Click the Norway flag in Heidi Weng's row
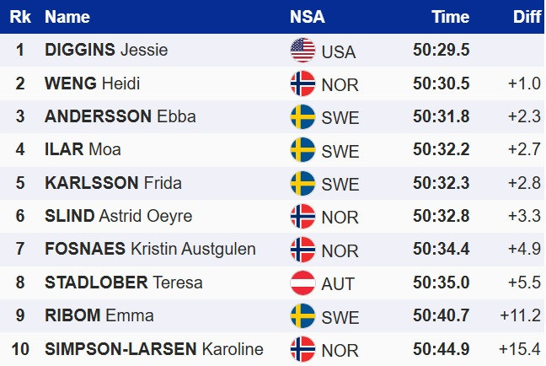 click(302, 83)
